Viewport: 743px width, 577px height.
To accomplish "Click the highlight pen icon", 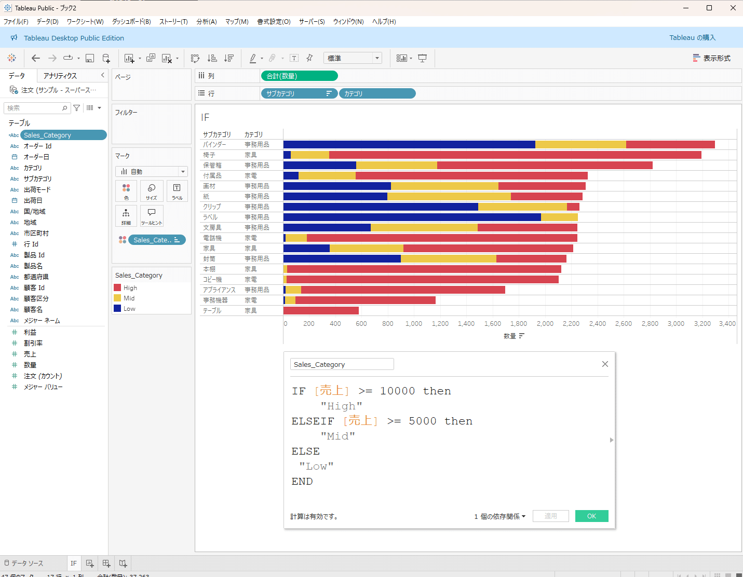I will point(253,58).
